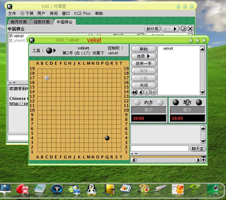Close the 中国棋会 room with X icon

pyautogui.click(x=190, y=29)
